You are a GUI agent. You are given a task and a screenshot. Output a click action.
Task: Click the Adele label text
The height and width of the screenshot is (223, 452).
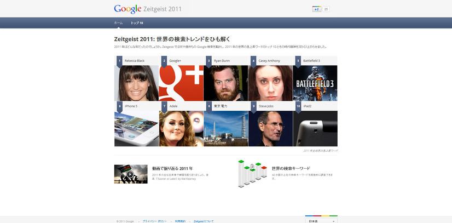(173, 106)
